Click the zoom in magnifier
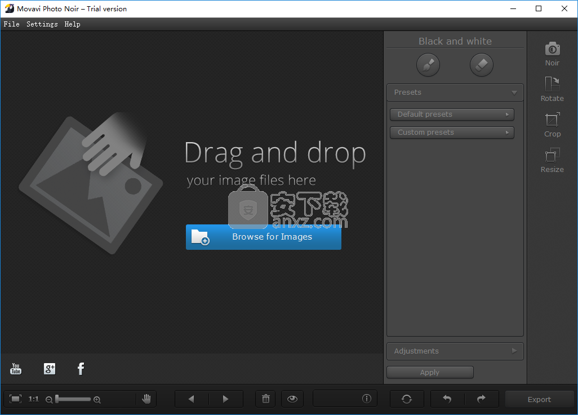 (97, 400)
